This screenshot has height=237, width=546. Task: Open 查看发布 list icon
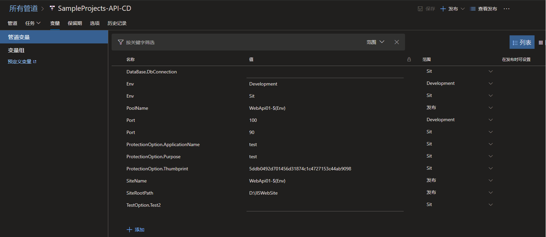[x=473, y=9]
